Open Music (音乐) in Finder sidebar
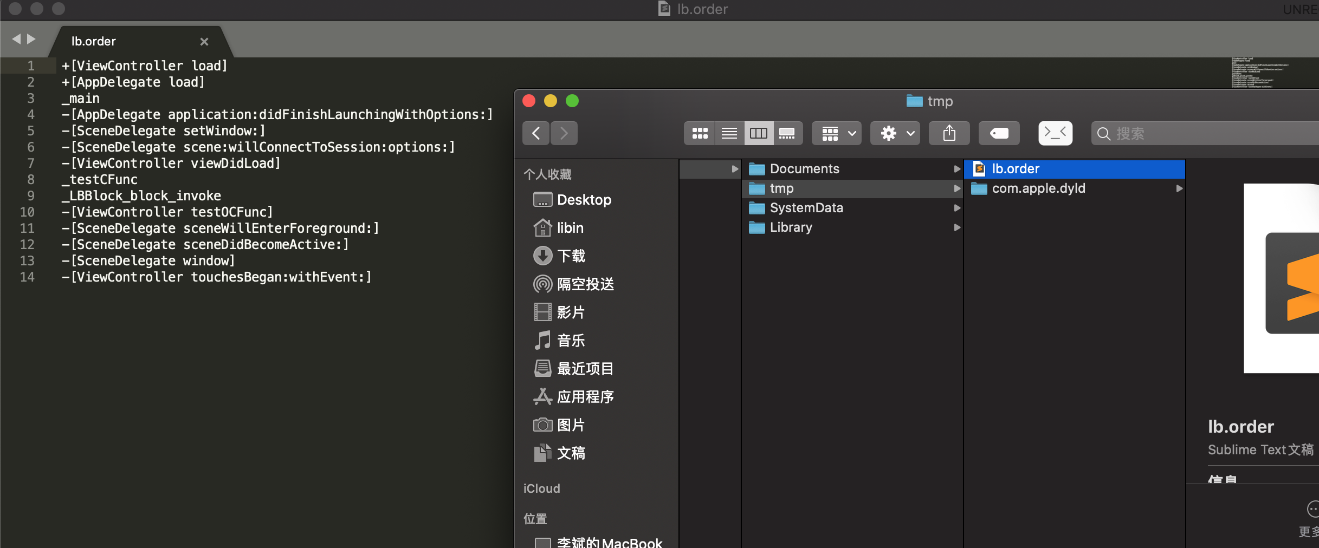1319x548 pixels. pos(559,341)
